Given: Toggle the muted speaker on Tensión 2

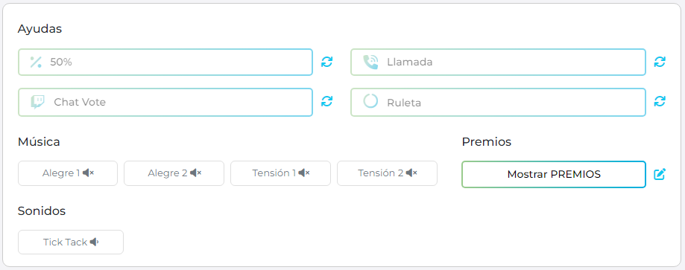Looking at the screenshot, I should pyautogui.click(x=411, y=173).
